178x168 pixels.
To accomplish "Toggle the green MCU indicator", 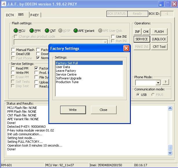I will pyautogui.click(x=16, y=31).
